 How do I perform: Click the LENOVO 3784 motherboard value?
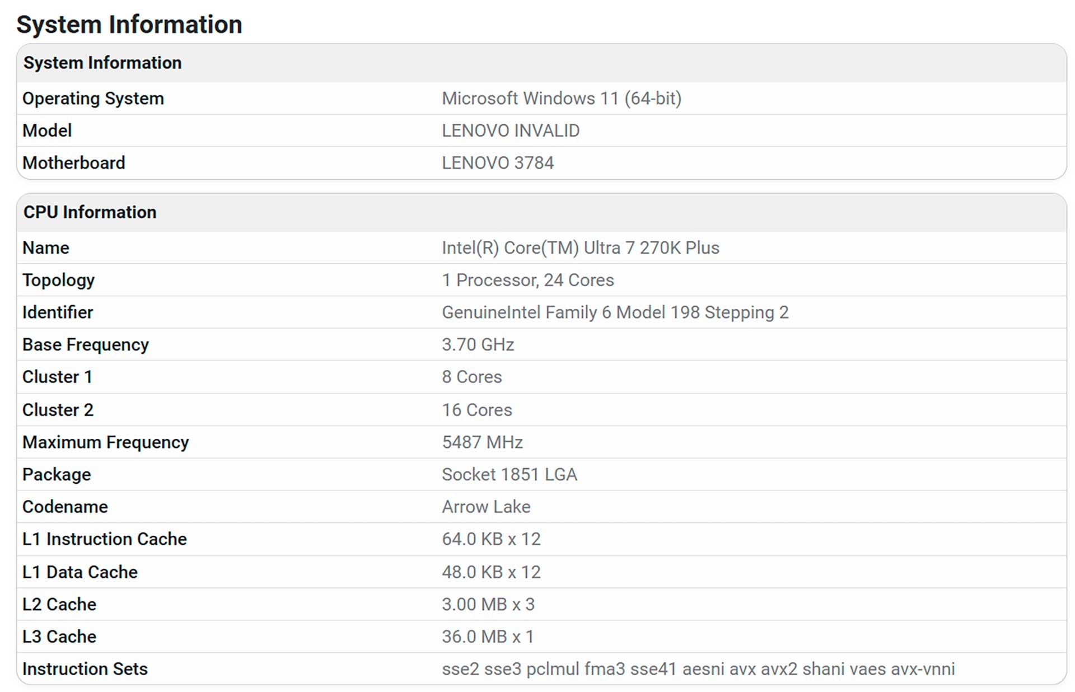pos(498,163)
